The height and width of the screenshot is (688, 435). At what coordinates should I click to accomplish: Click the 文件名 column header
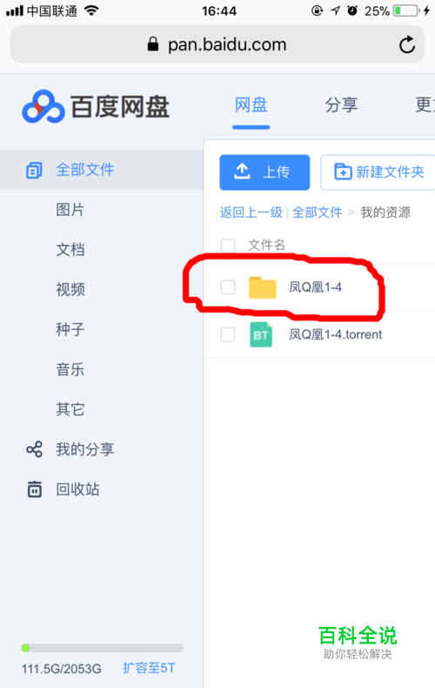point(266,246)
